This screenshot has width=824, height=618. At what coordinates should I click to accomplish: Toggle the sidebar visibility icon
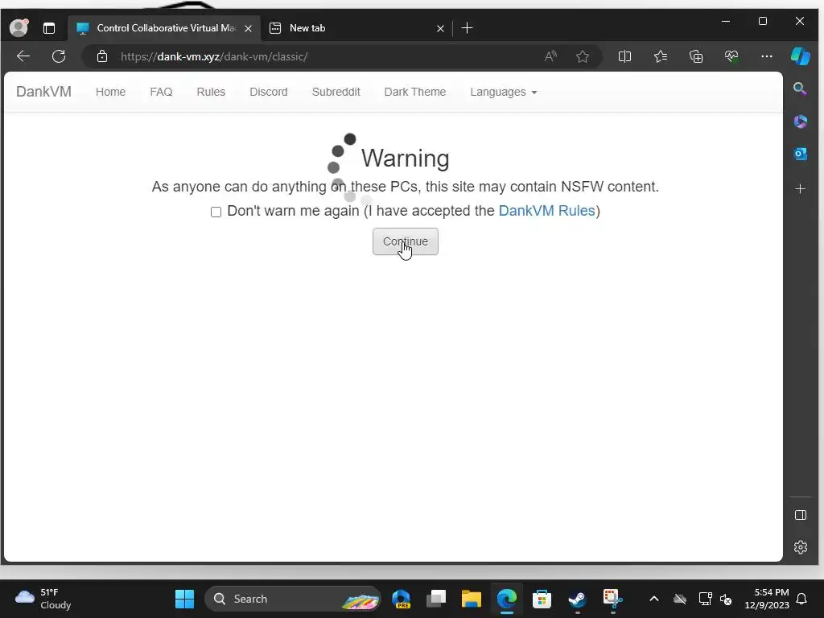tap(801, 515)
